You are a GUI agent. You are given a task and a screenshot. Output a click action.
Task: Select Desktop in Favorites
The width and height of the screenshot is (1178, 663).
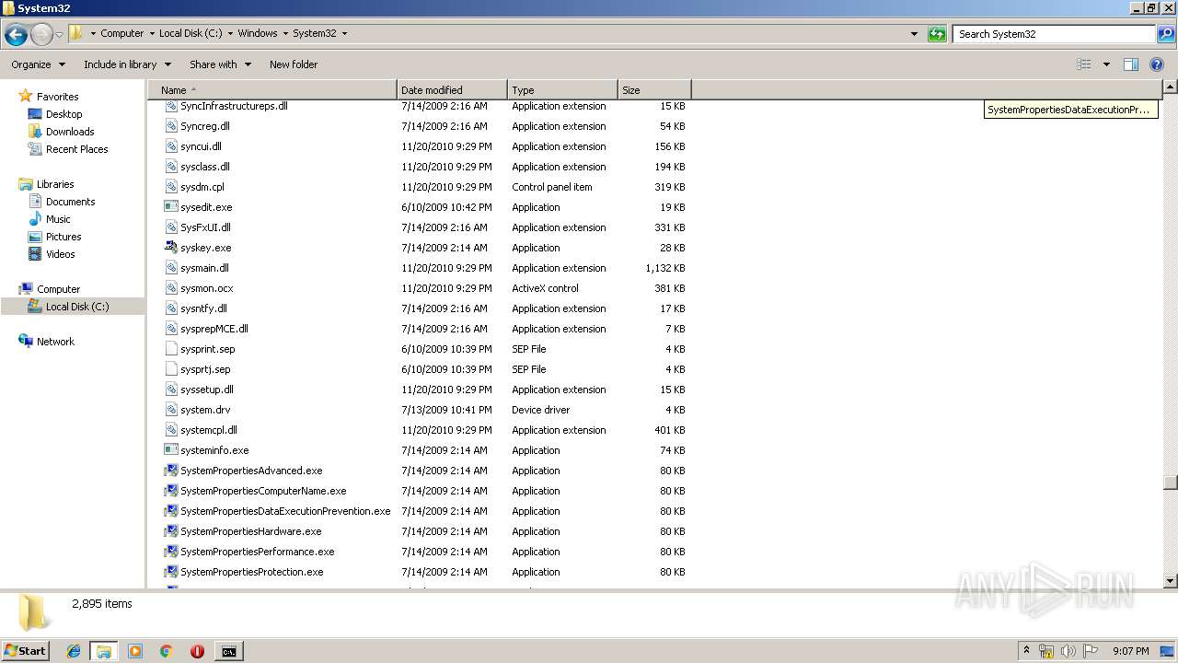pyautogui.click(x=64, y=114)
